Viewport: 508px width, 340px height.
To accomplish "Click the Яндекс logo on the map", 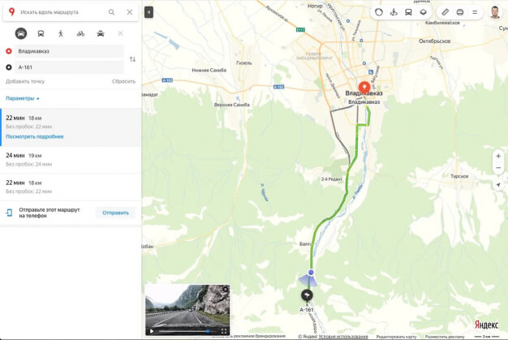I will [x=486, y=325].
